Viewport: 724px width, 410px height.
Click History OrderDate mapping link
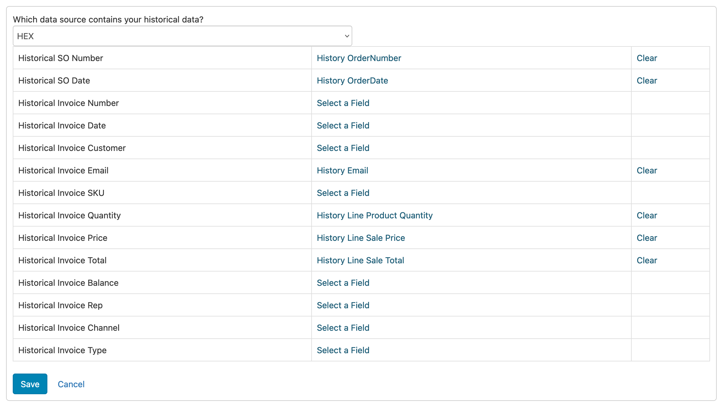[352, 80]
